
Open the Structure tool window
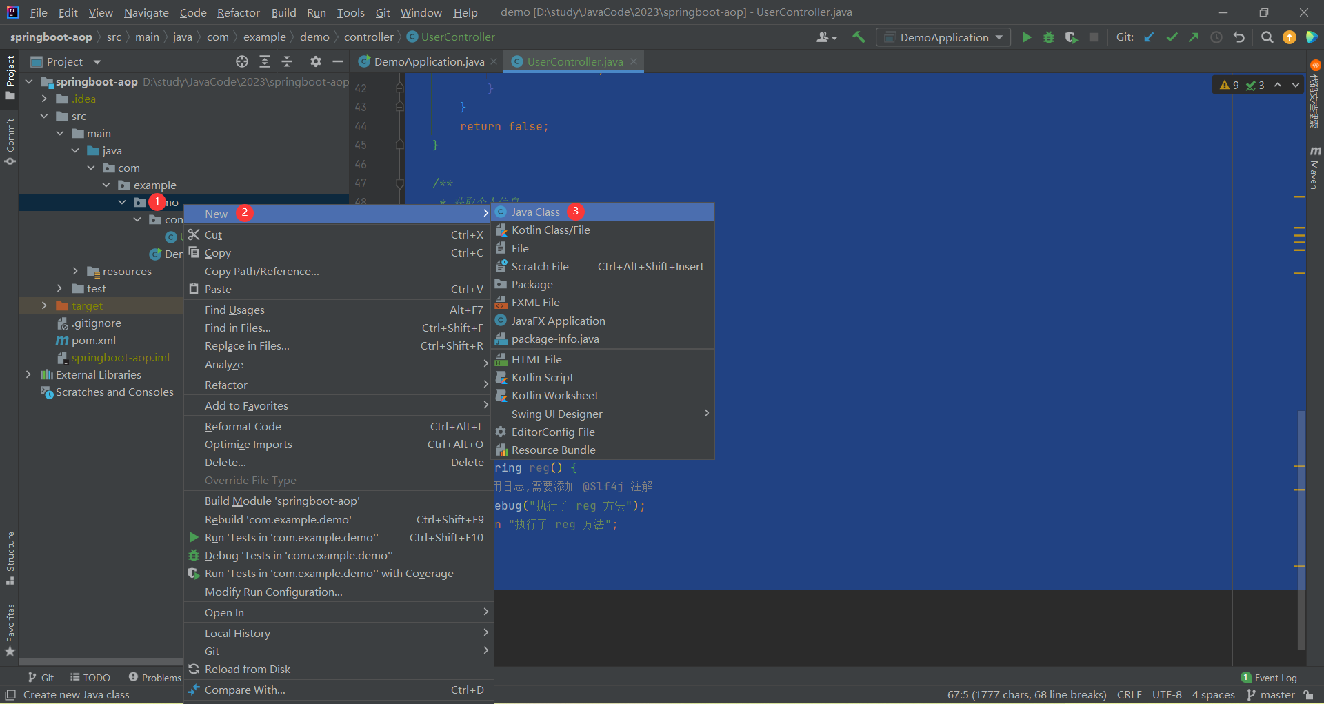[10, 557]
